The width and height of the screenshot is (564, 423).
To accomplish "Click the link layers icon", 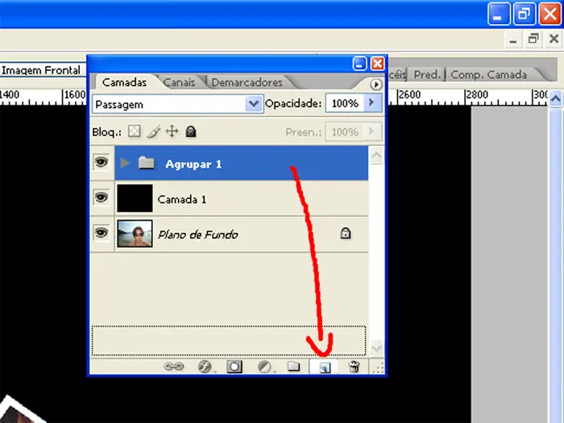I will [174, 367].
